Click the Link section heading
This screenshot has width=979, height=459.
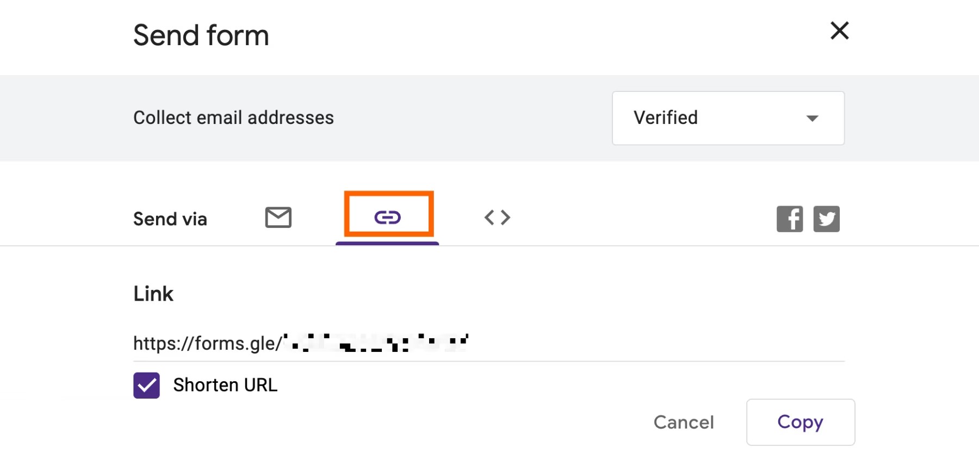(x=153, y=294)
